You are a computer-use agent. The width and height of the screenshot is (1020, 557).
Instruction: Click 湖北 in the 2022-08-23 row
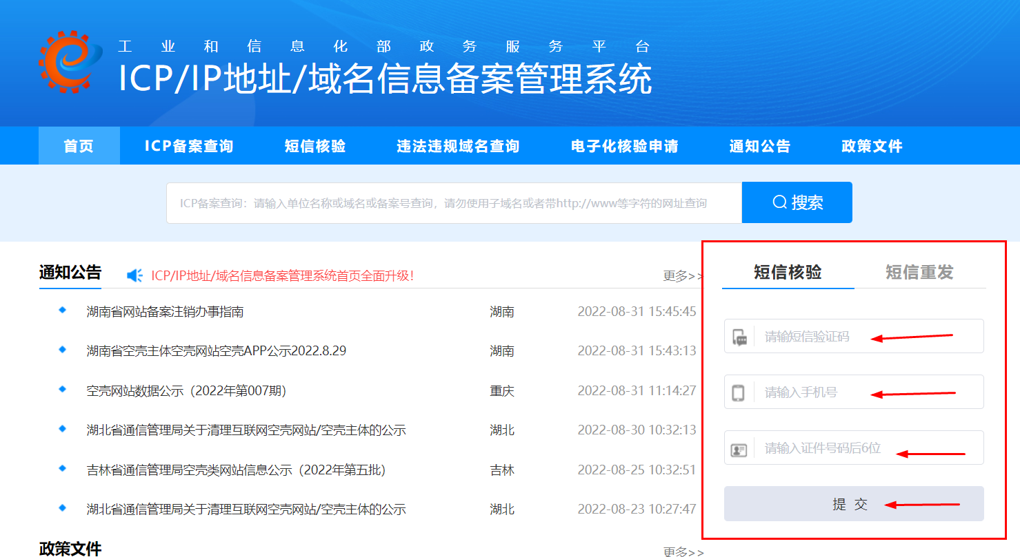[502, 509]
